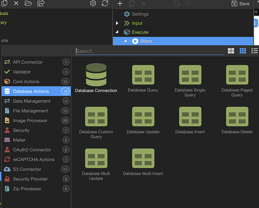Select the Database Multi Insert action
The image size is (259, 208).
[143, 158]
